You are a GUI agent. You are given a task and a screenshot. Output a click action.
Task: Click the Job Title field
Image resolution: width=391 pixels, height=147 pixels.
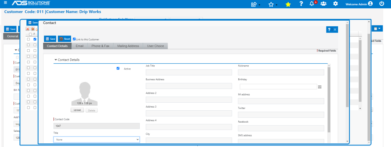pos(189,73)
